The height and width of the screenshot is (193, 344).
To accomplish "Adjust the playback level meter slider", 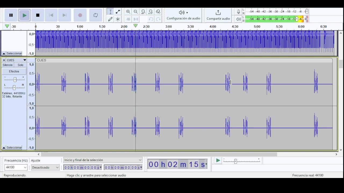I will 297,19.
